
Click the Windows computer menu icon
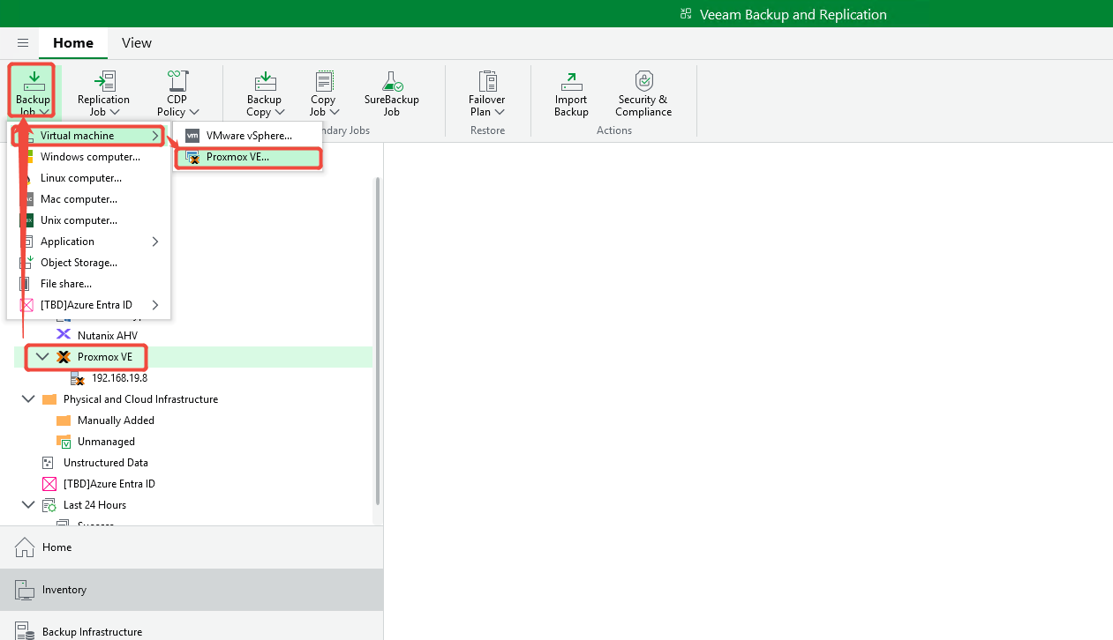click(26, 157)
